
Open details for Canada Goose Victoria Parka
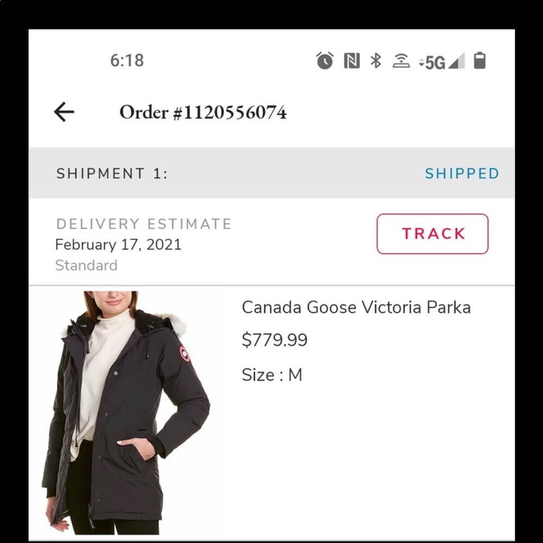pos(357,307)
